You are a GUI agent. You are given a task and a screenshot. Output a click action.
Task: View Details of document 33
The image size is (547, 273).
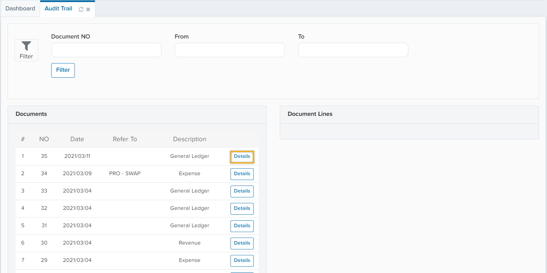point(242,191)
